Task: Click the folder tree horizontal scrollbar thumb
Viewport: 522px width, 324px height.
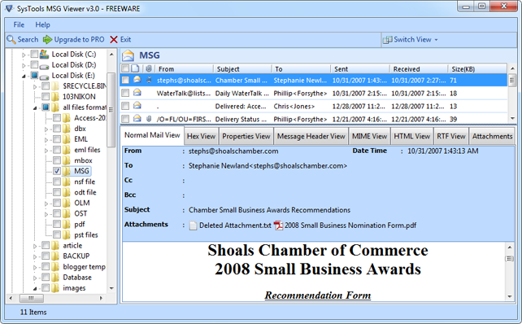Action: [31, 298]
